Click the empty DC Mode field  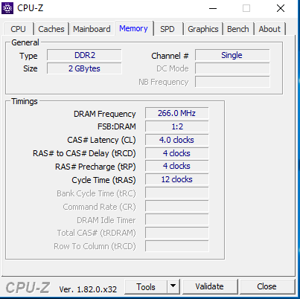pos(232,68)
